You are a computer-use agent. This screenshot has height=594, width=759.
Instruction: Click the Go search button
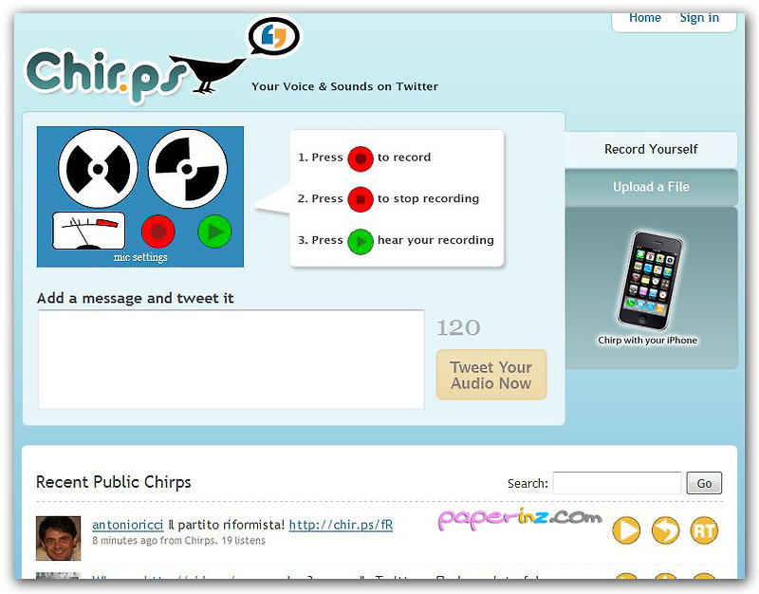[x=704, y=483]
